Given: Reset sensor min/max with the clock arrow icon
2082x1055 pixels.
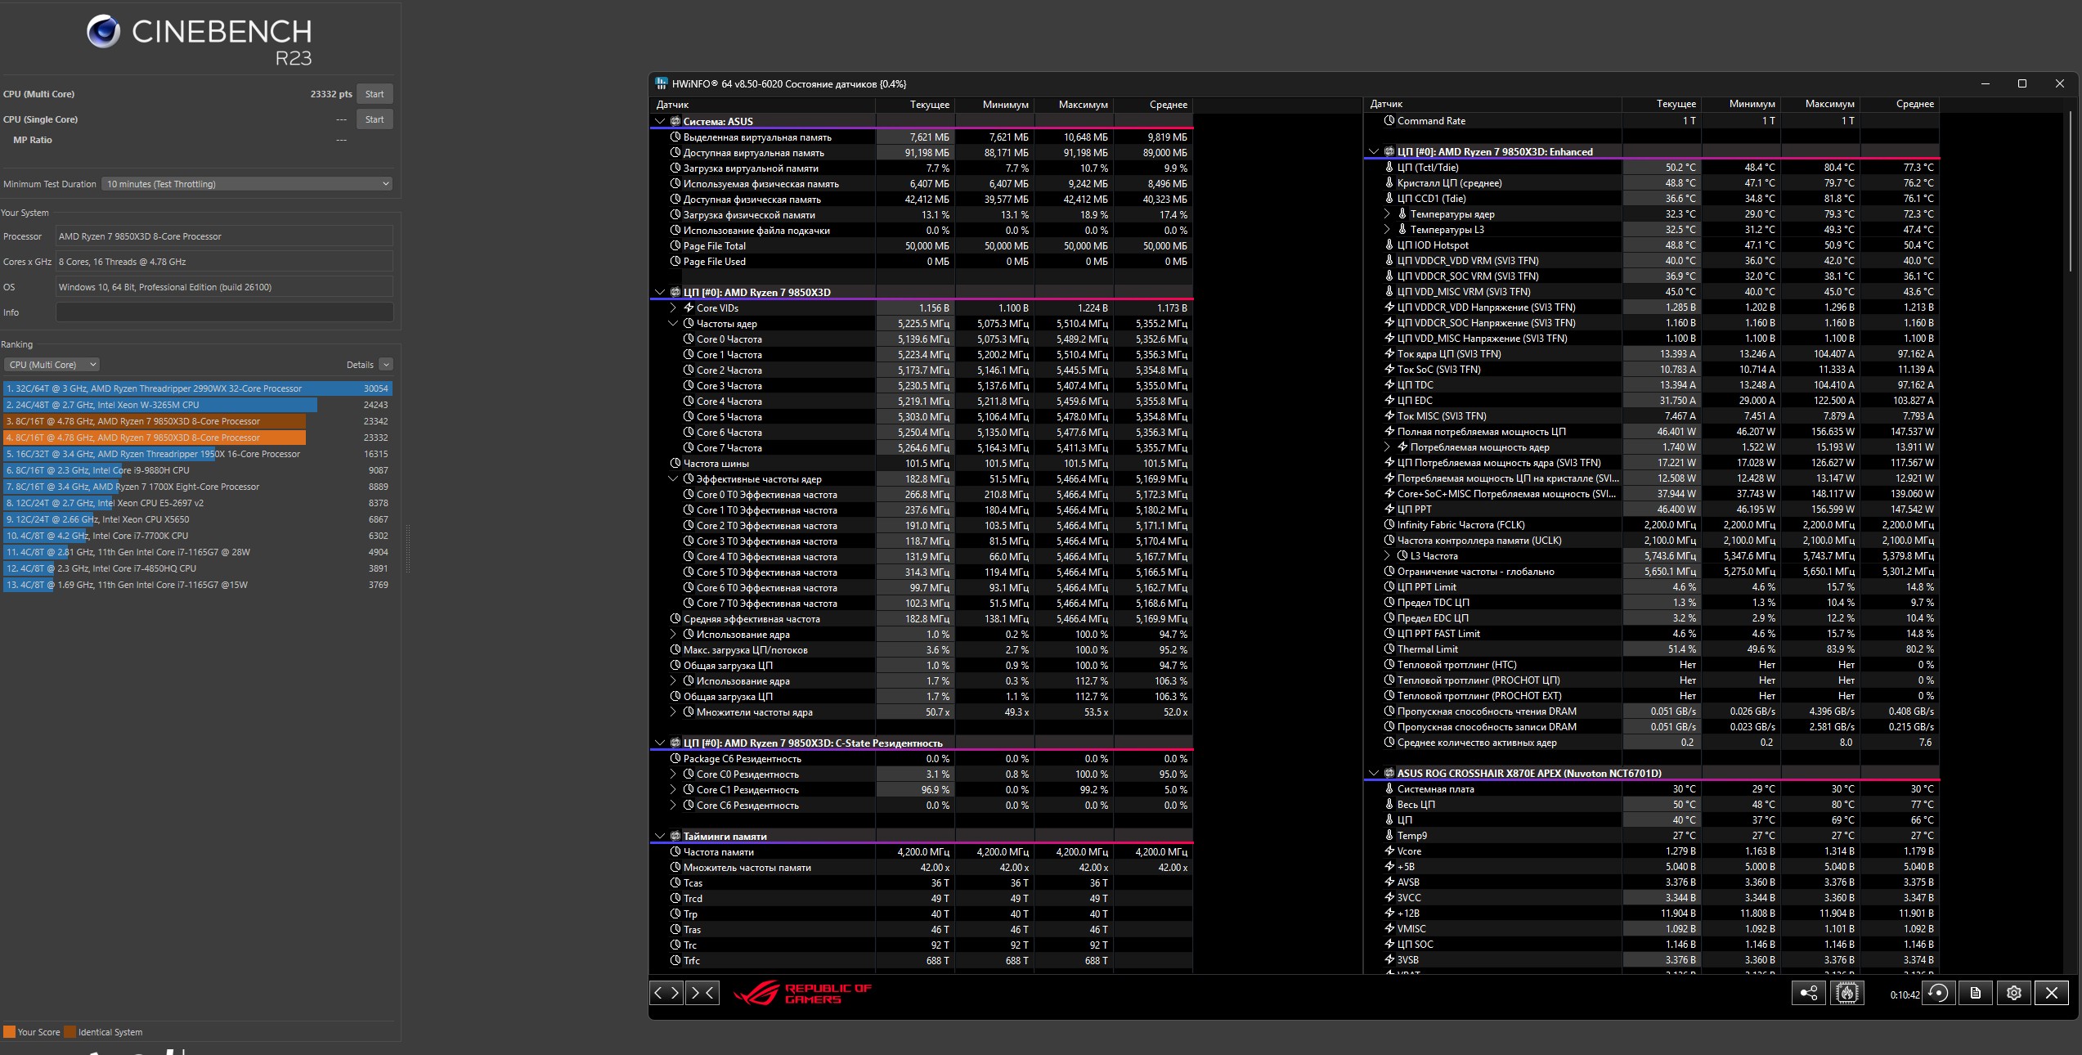Looking at the screenshot, I should click(1938, 993).
